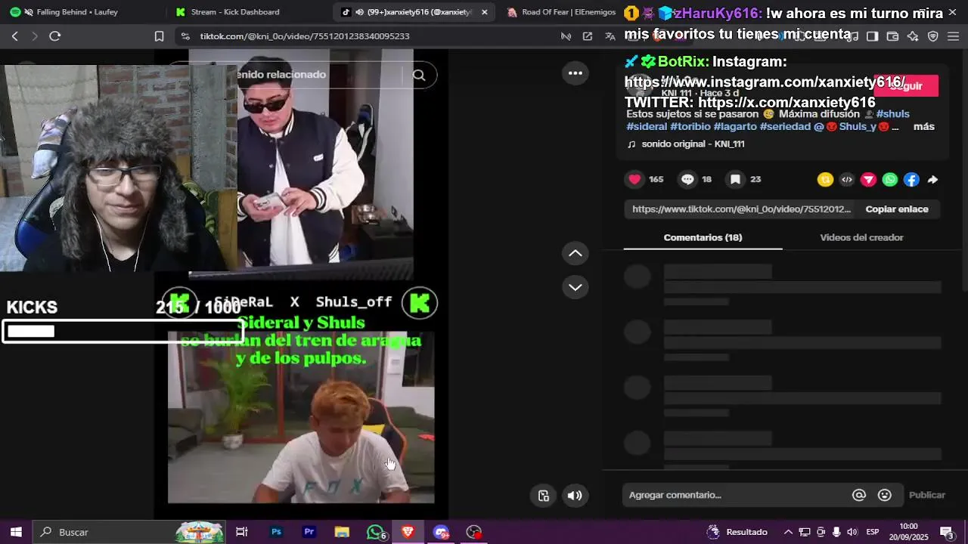Click the yellow repost icon
The image size is (968, 544).
point(825,179)
